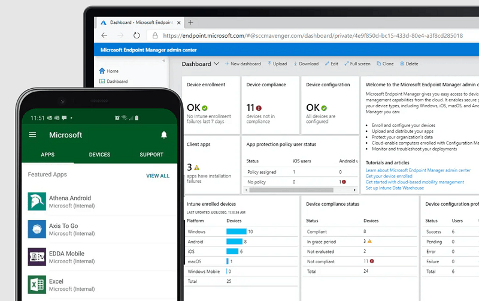Click the browser back arrow
Viewport: 479px width, 301px height.
pyautogui.click(x=104, y=35)
